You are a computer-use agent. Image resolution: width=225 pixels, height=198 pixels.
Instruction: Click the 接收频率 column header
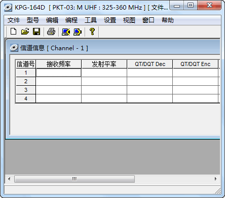click(x=58, y=64)
